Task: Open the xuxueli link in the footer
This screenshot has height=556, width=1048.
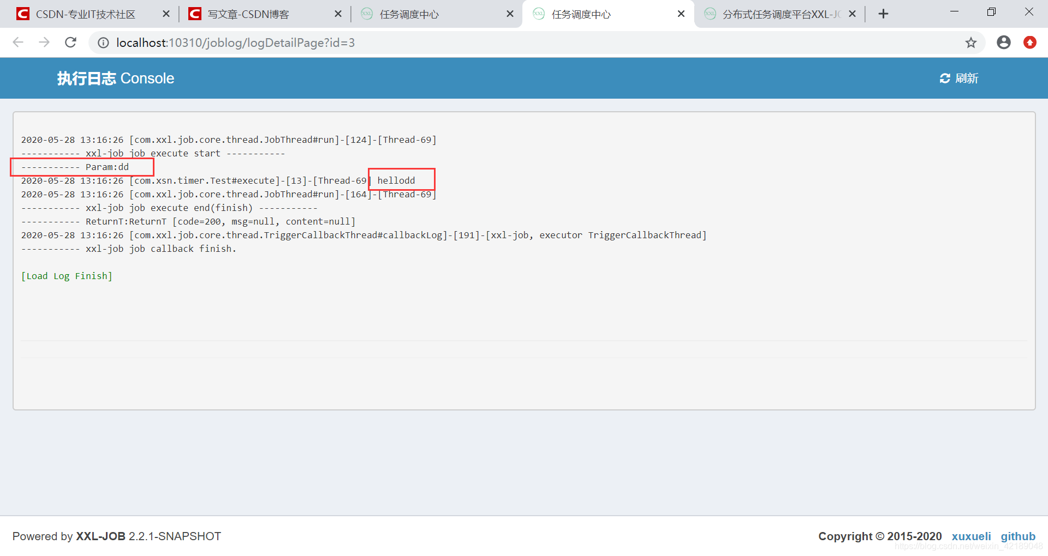Action: click(971, 536)
